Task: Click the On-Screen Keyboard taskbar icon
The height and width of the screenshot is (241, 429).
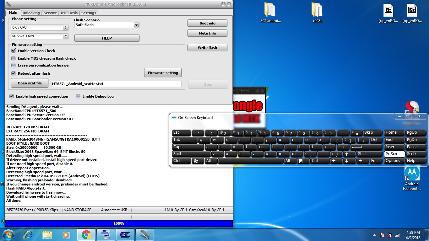Action: (106, 234)
